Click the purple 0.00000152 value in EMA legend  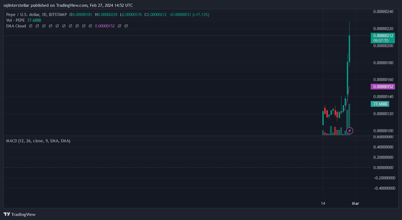tap(105, 26)
